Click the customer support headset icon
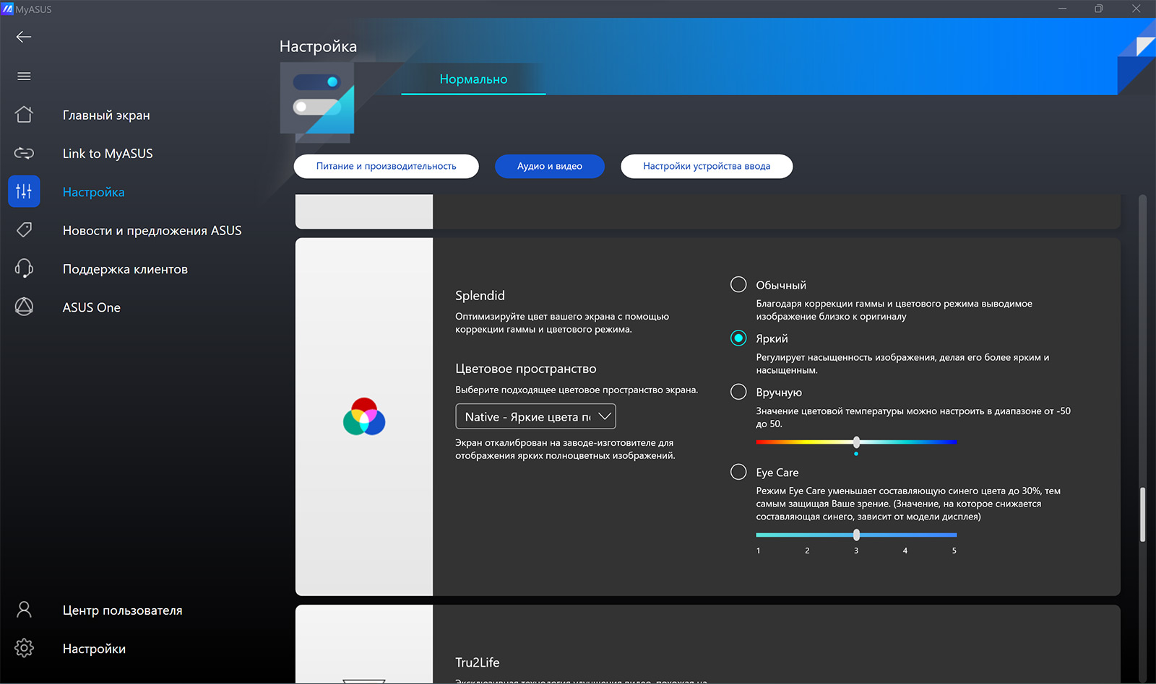This screenshot has width=1156, height=684. tap(24, 268)
